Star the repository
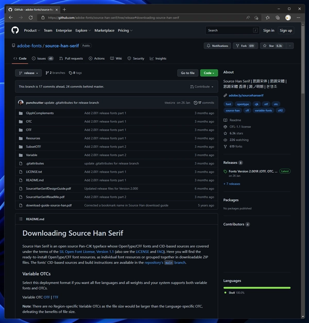The image size is (309, 323). pyautogui.click(x=273, y=46)
